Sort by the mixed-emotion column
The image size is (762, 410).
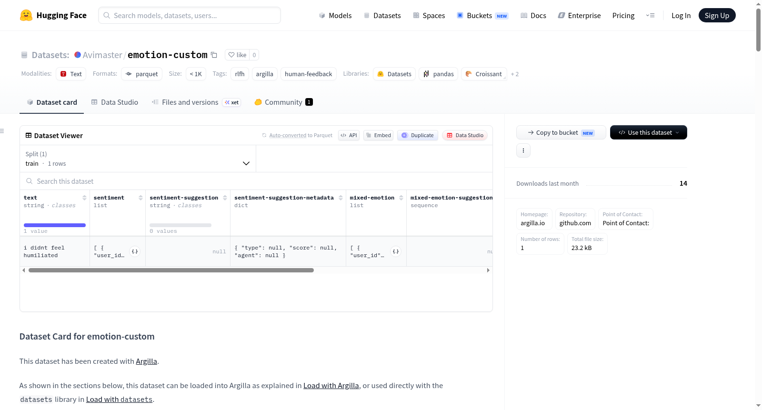point(401,198)
